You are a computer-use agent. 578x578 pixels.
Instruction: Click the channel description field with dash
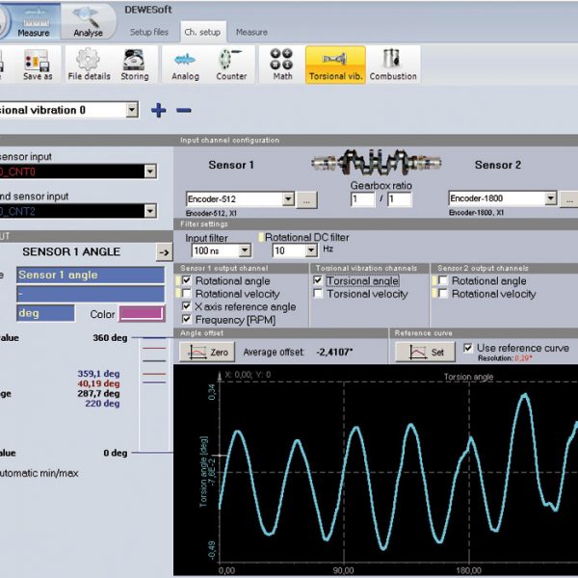(91, 294)
